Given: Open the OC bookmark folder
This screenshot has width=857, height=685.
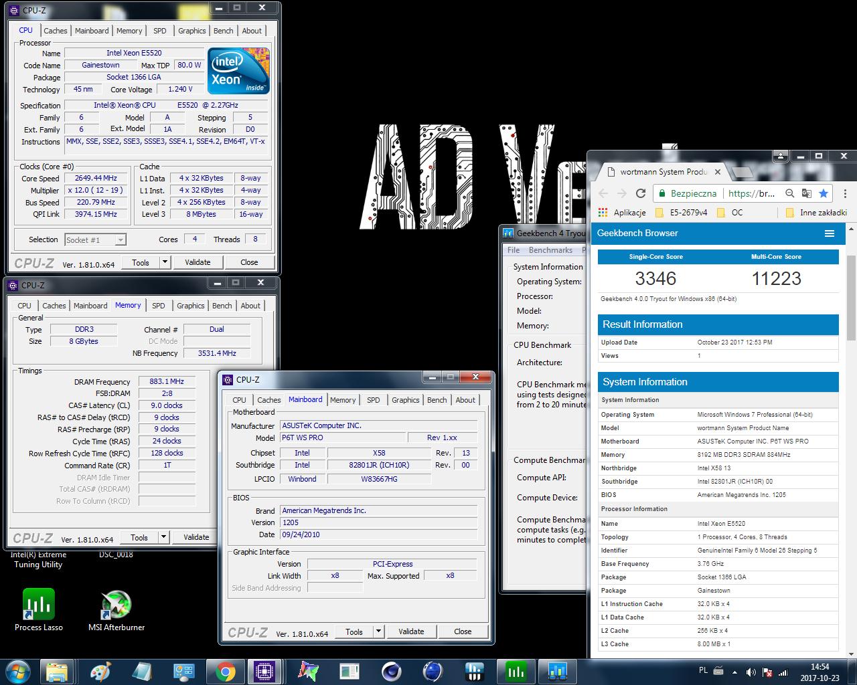Looking at the screenshot, I should (x=730, y=213).
